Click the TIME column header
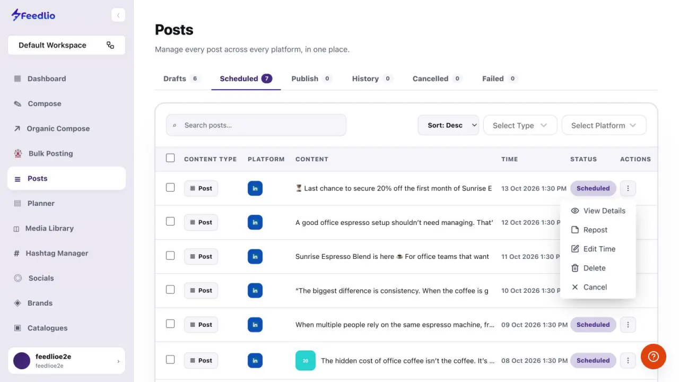 [509, 159]
